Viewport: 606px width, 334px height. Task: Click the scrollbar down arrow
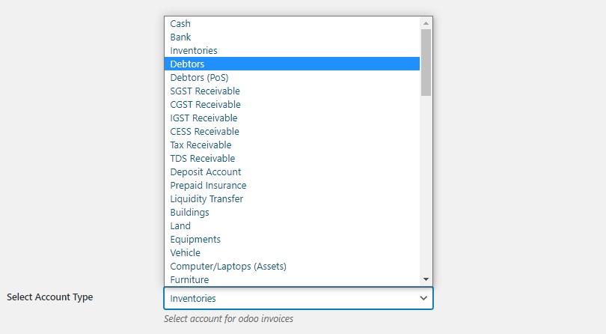[426, 279]
